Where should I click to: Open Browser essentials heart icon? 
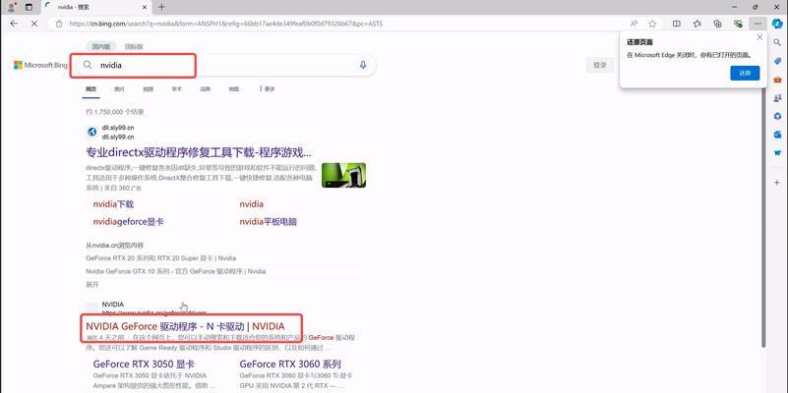[x=738, y=24]
